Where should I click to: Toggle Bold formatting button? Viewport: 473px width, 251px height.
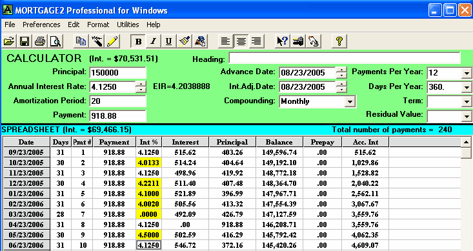pyautogui.click(x=139, y=41)
